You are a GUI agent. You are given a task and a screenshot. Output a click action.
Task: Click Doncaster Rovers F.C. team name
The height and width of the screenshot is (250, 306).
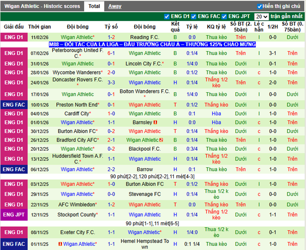(77, 80)
